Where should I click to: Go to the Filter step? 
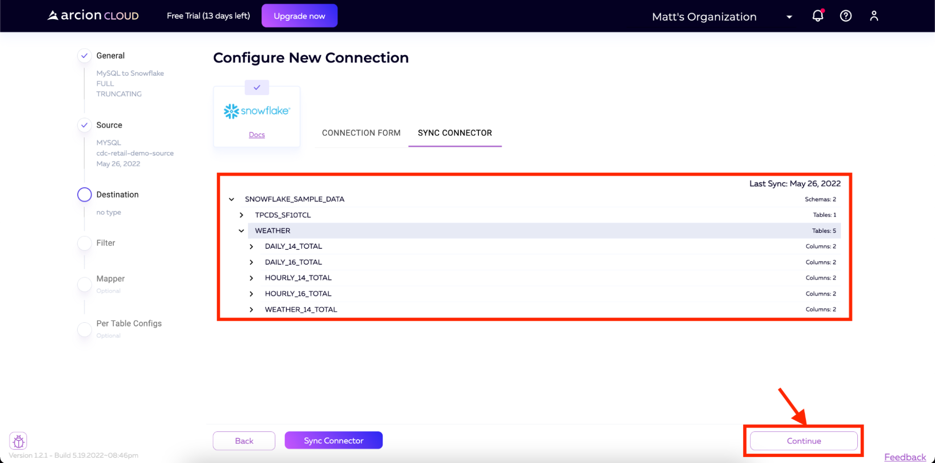point(106,243)
